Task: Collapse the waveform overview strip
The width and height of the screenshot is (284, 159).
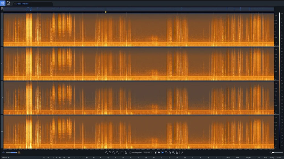Action: (2, 9)
